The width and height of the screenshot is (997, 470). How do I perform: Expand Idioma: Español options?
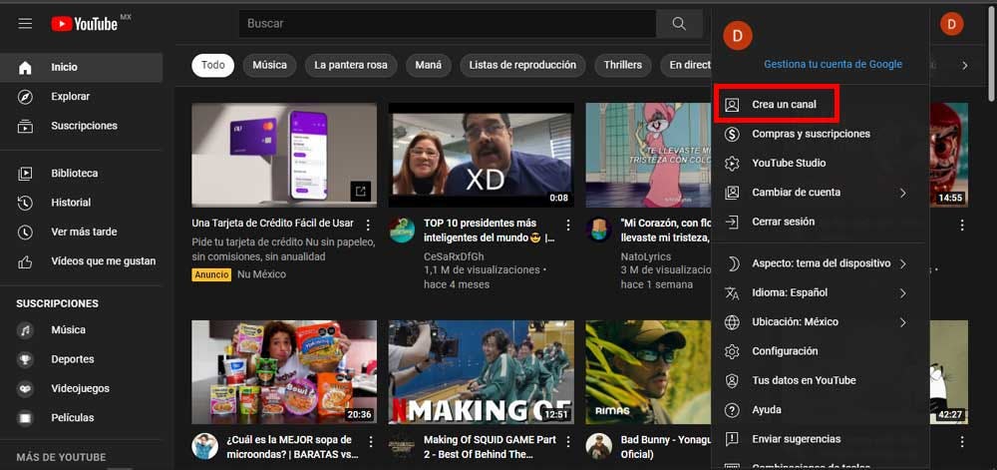[x=818, y=293]
